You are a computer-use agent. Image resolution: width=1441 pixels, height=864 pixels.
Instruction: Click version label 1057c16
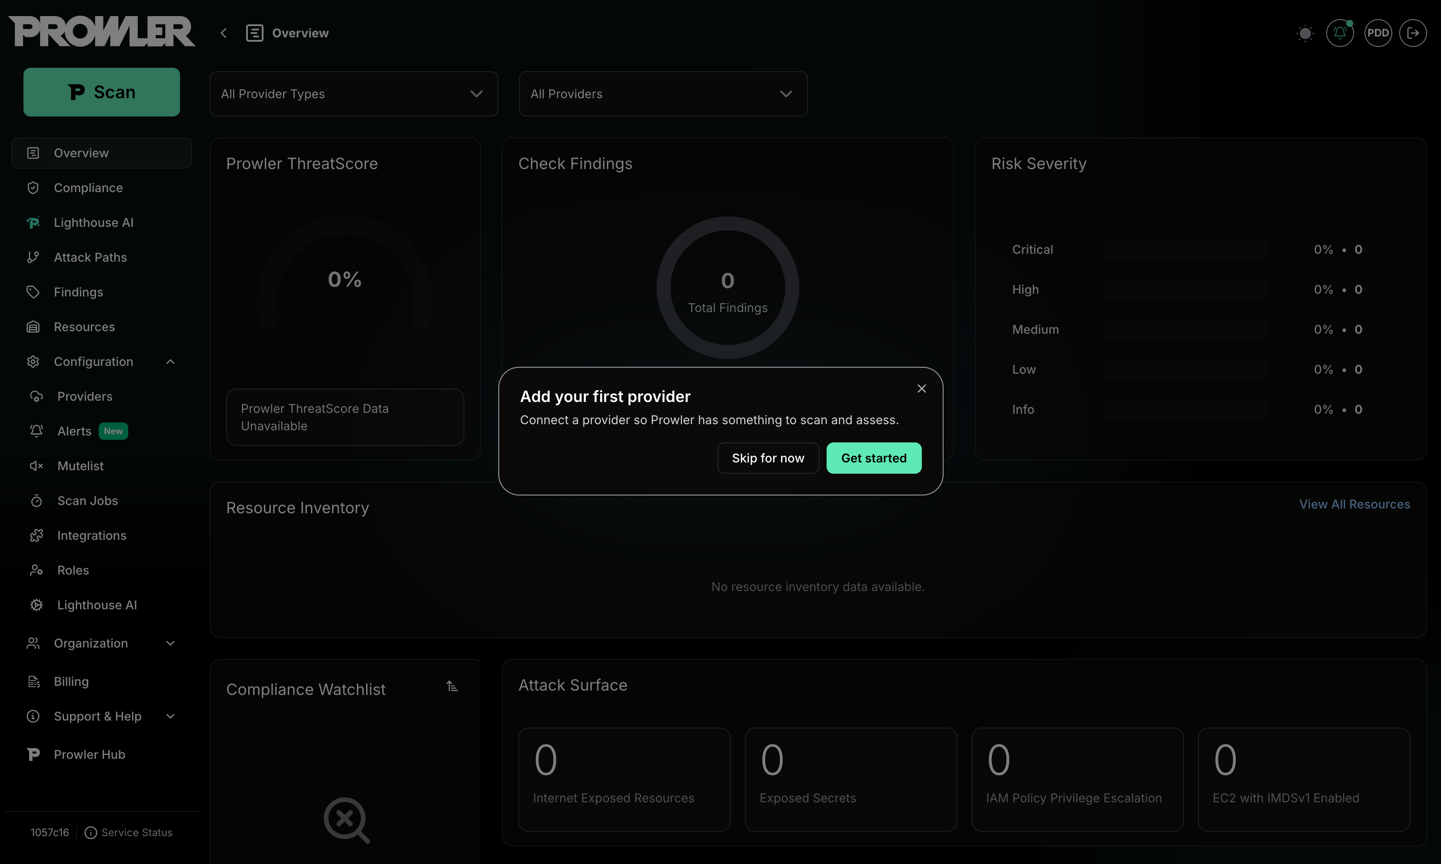pos(50,833)
